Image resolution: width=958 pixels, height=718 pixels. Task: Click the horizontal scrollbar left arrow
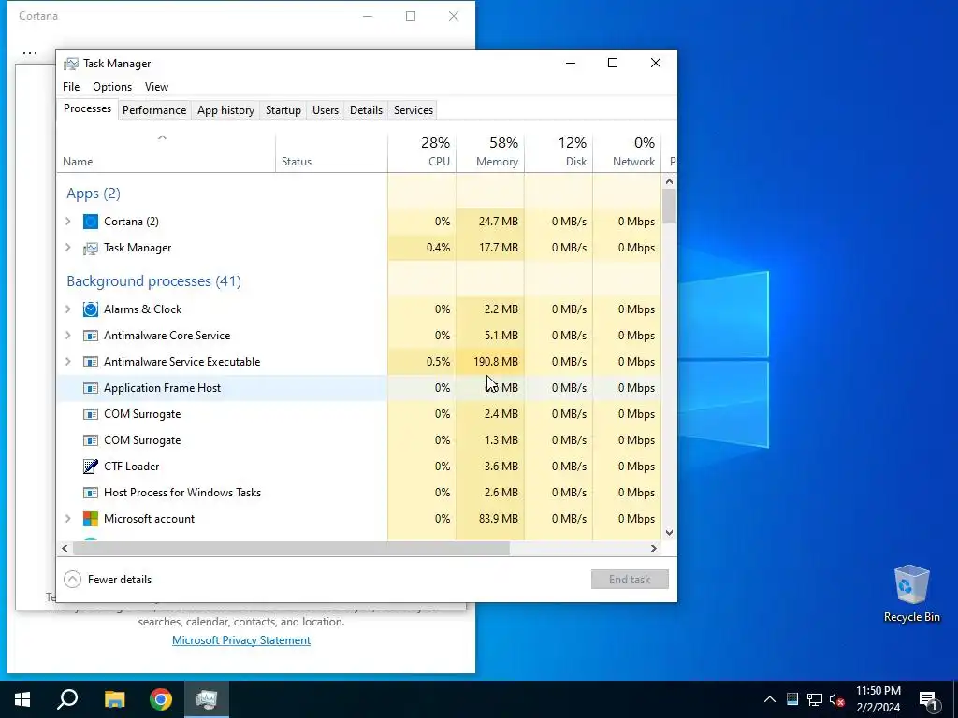[x=65, y=548]
